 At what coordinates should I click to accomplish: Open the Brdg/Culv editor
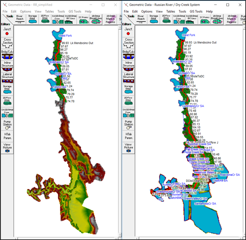[x=7, y=55]
